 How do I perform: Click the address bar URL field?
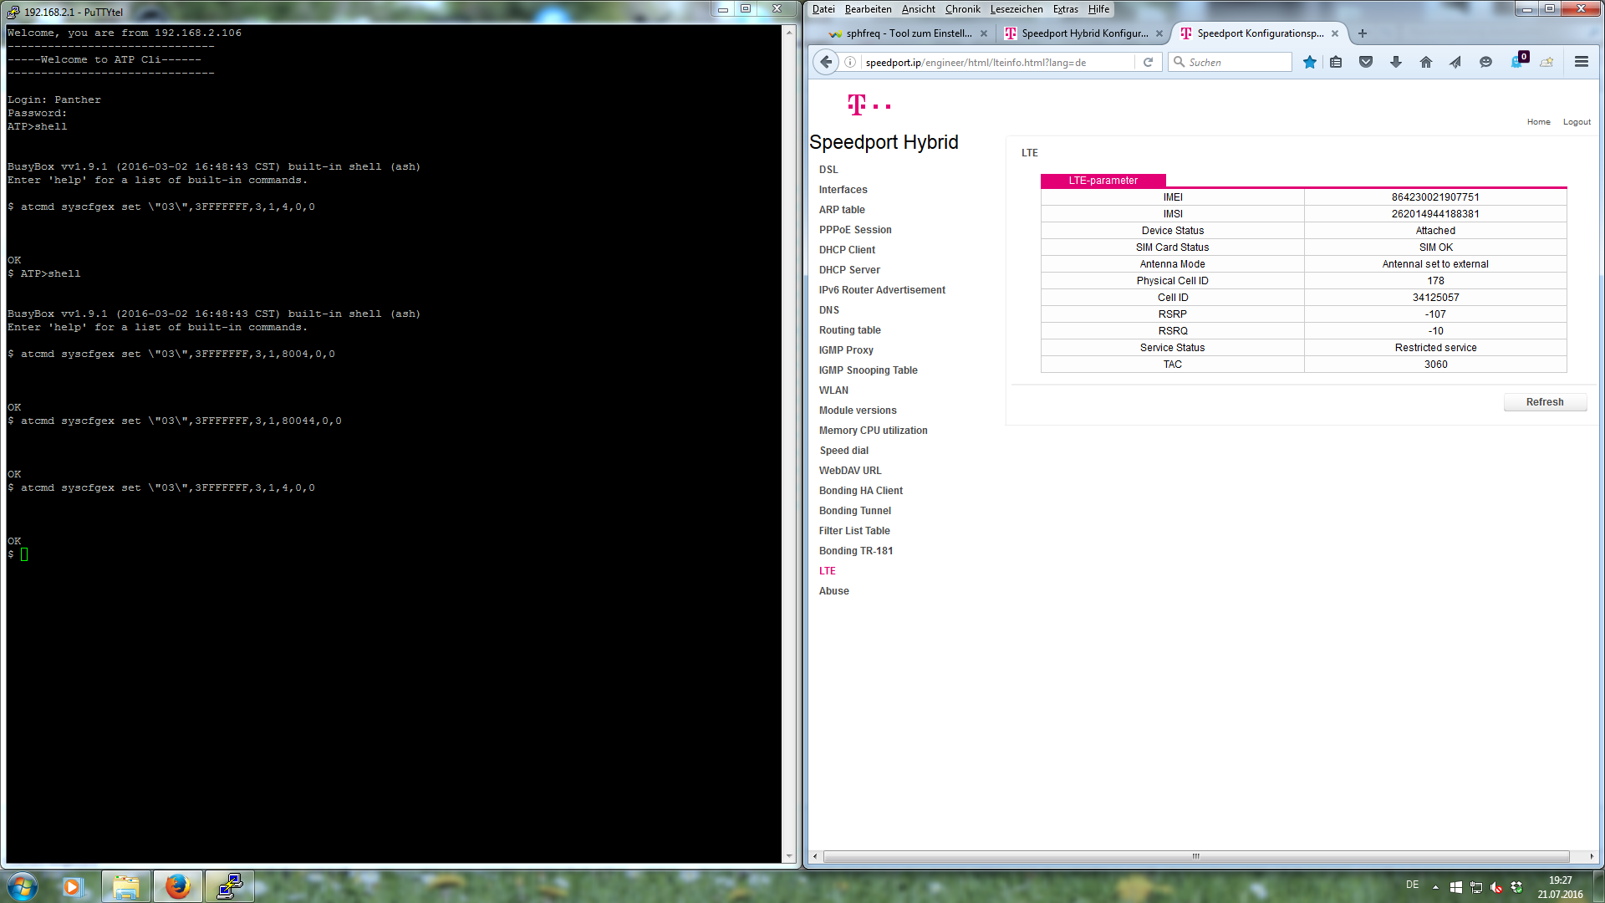(x=998, y=63)
